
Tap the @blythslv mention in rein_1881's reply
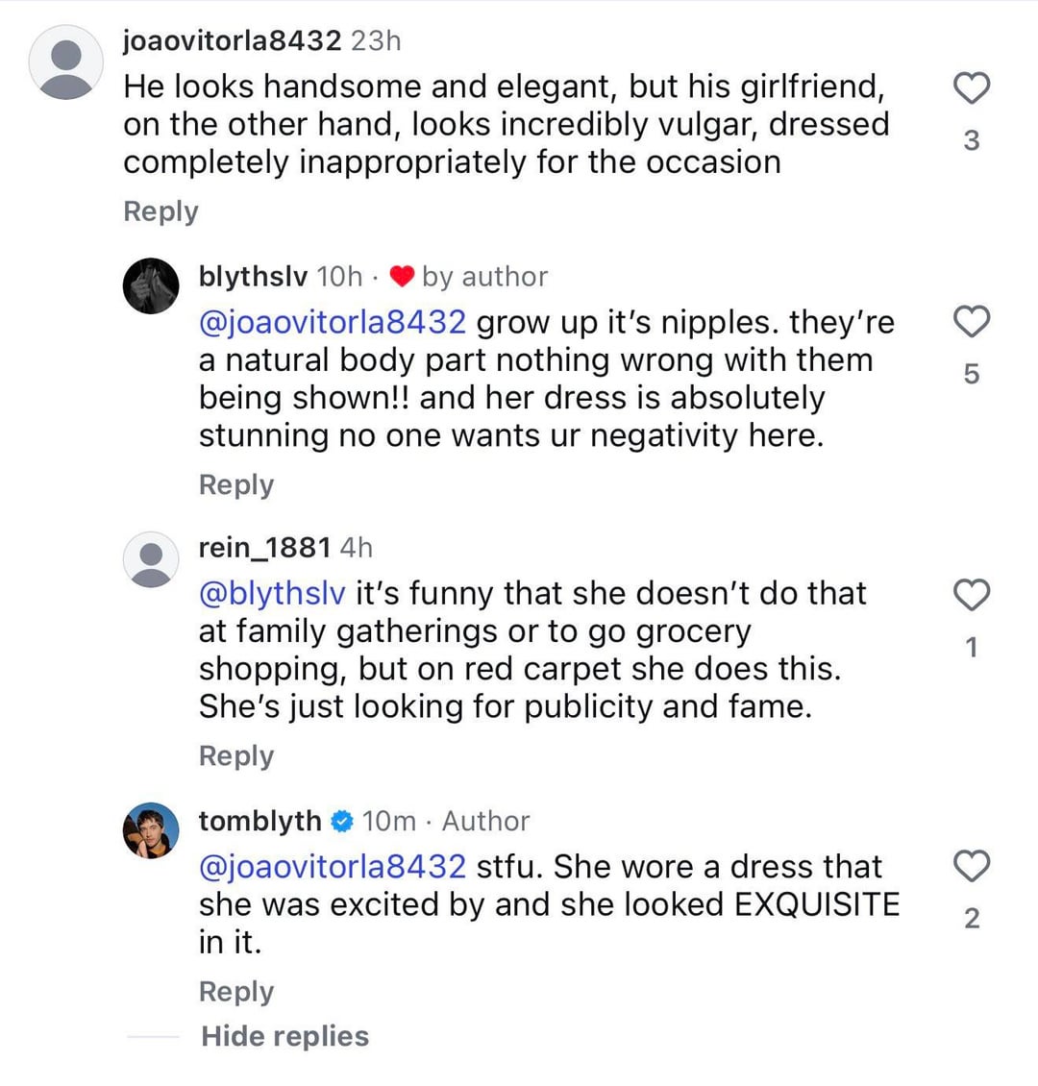271,594
